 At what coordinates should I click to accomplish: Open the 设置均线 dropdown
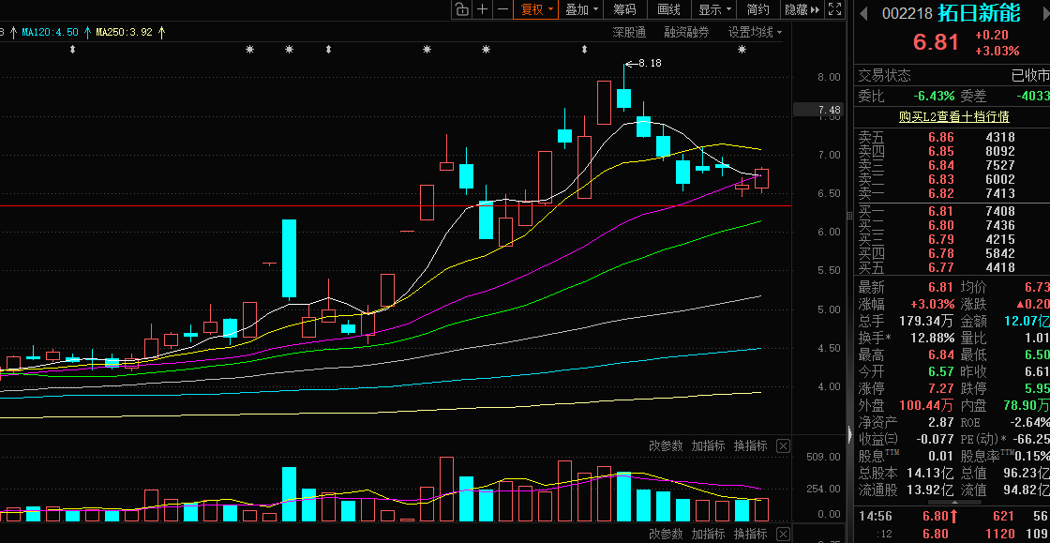(x=755, y=32)
